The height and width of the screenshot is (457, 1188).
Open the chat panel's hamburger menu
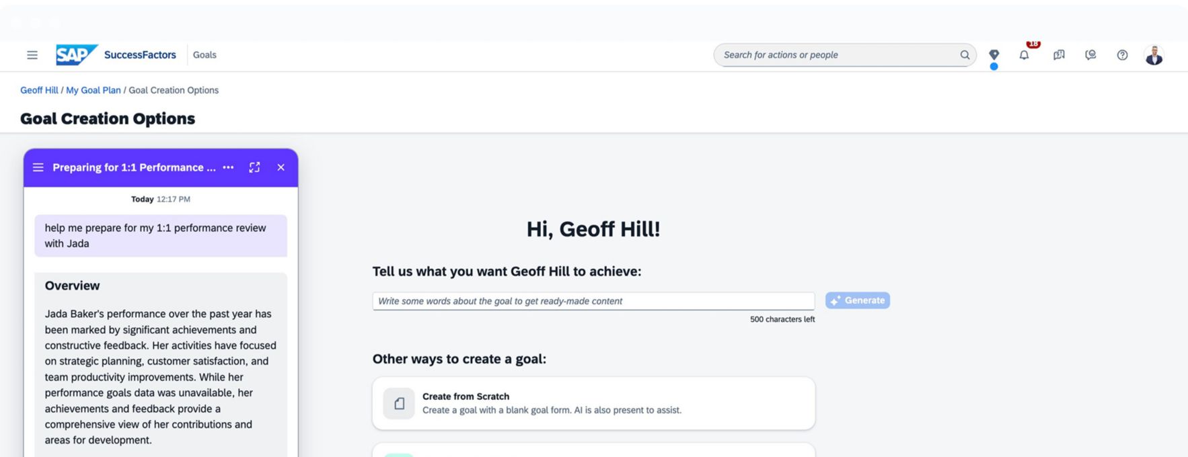point(38,167)
